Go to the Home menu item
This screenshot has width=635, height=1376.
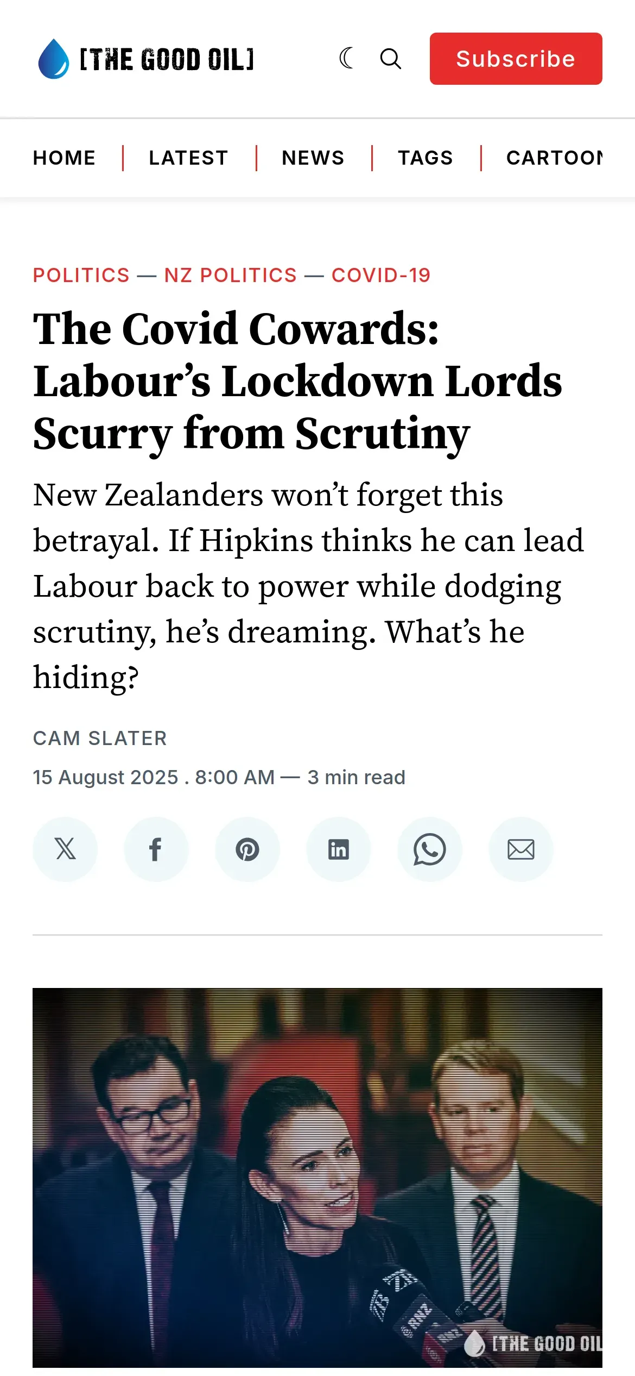(64, 158)
